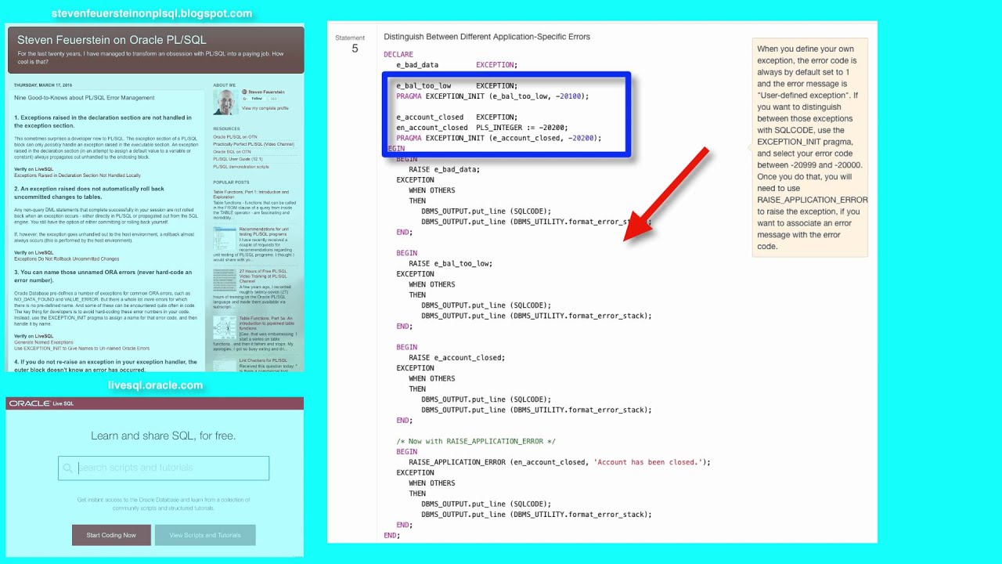Open 'Use EXCEPTION_INIT to Give Names' link
1002x564 pixels.
pos(81,348)
